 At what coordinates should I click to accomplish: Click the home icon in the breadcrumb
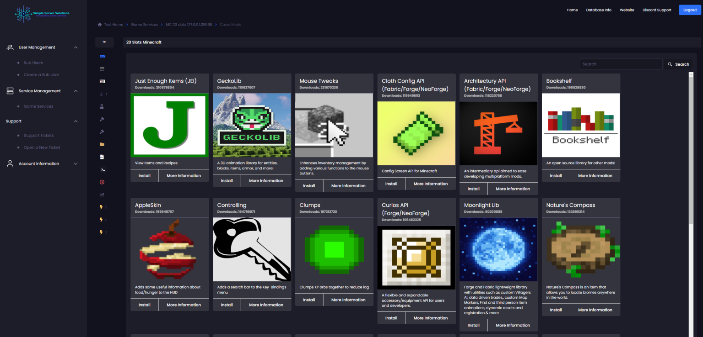tap(100, 25)
